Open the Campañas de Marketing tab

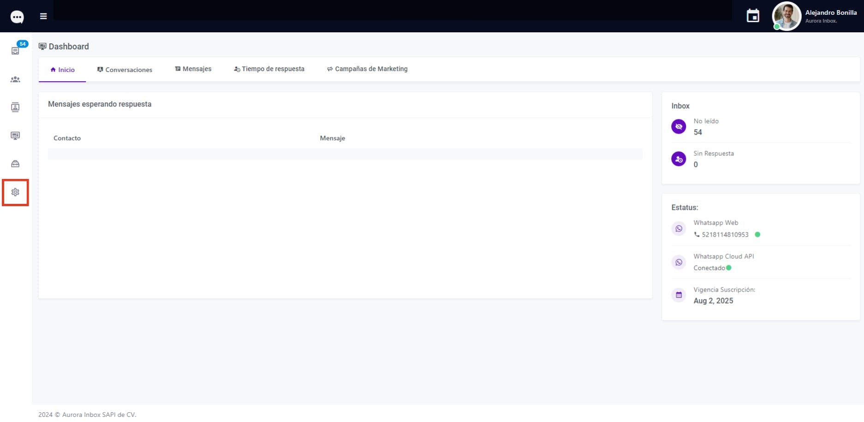(367, 69)
